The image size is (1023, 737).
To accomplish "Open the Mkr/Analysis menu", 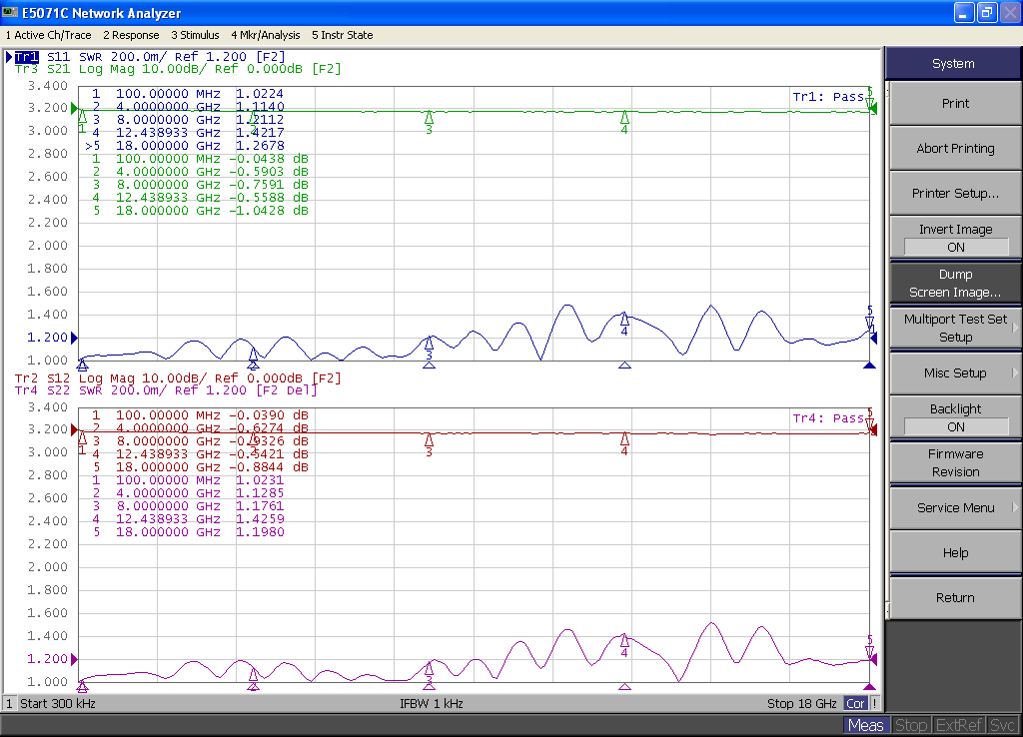I will (265, 35).
